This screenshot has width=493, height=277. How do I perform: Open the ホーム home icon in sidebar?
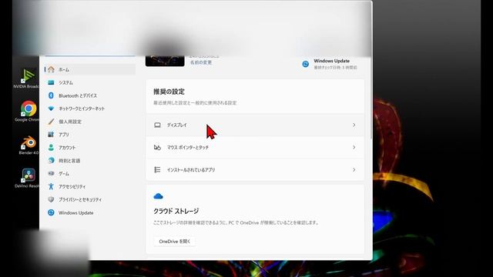52,69
